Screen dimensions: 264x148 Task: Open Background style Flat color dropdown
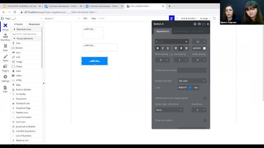(192, 81)
